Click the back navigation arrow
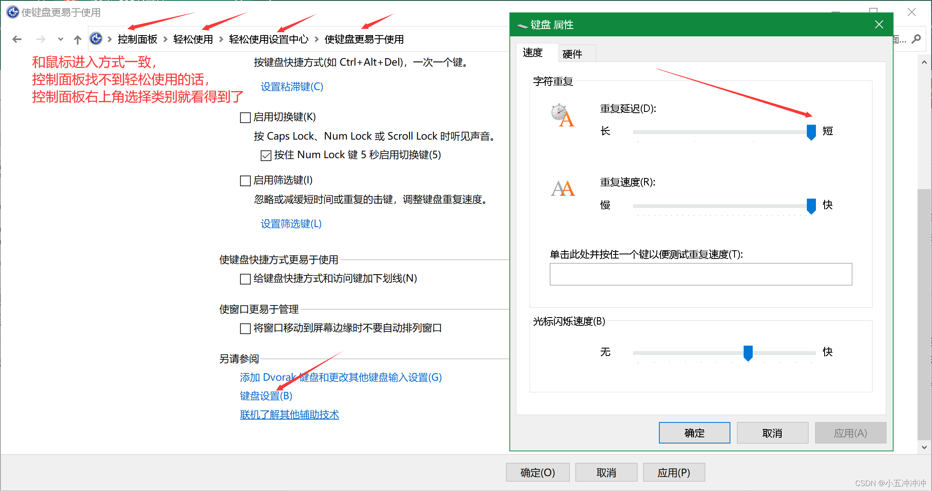This screenshot has width=932, height=491. point(17,39)
